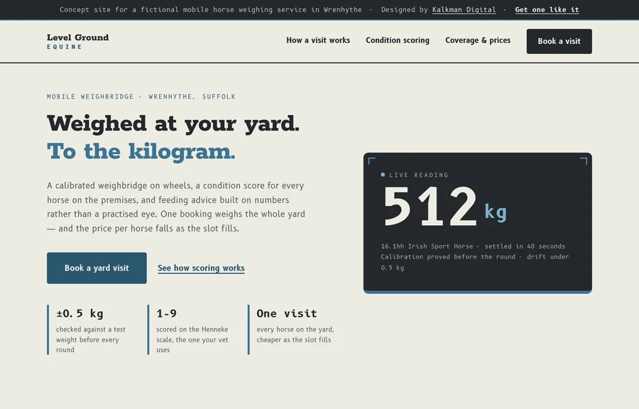Click the 1-9 stat heading
This screenshot has width=639, height=409.
(x=167, y=313)
